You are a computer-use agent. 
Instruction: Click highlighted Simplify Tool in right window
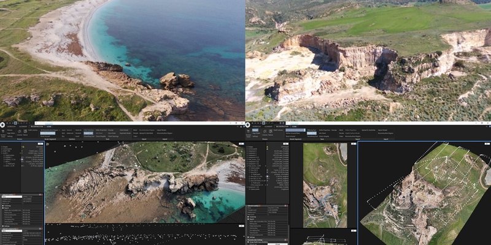coord(312,133)
